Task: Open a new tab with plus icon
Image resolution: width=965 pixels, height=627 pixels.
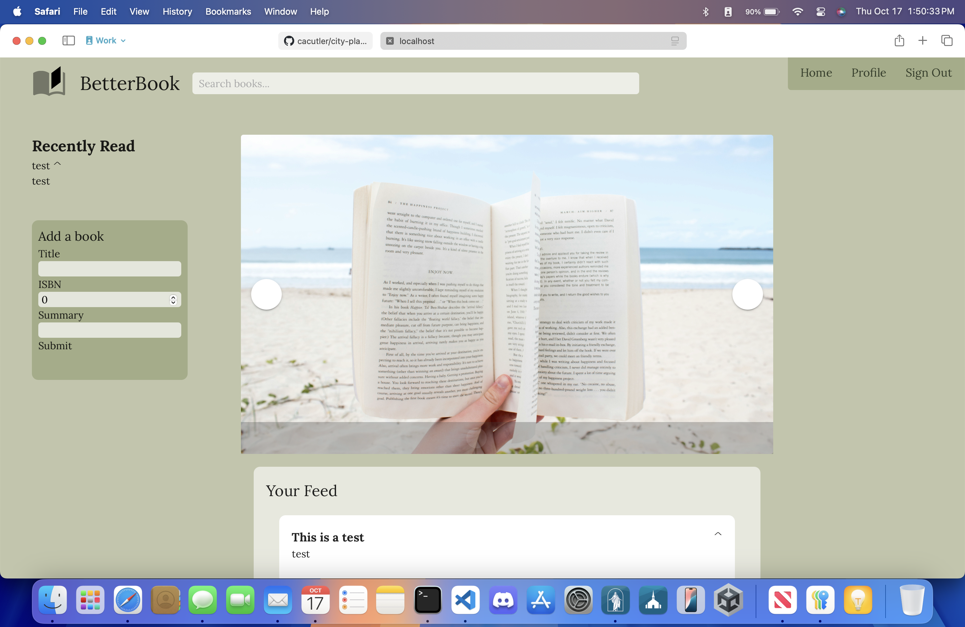Action: click(x=923, y=41)
